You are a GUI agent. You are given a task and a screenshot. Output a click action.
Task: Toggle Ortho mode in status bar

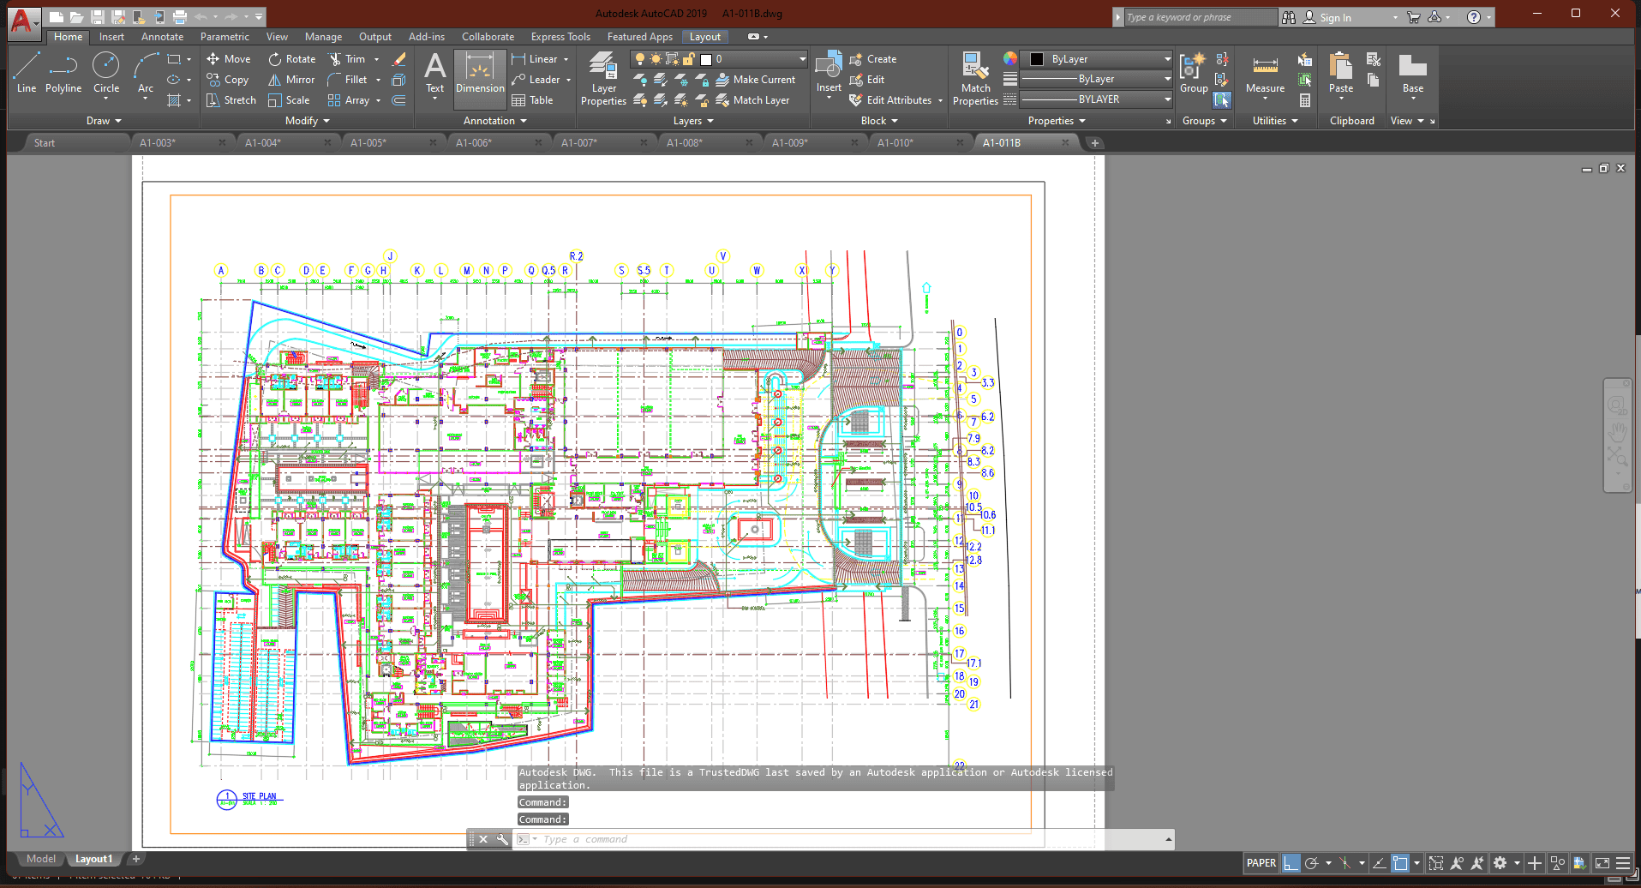tap(1291, 863)
